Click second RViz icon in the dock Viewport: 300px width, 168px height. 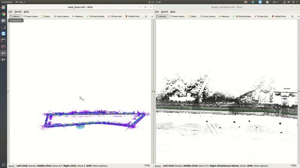click(x=3, y=60)
